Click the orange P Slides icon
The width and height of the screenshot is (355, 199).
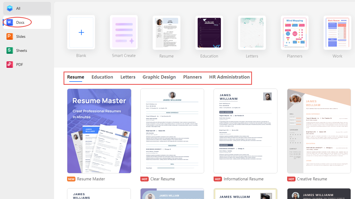pyautogui.click(x=10, y=36)
